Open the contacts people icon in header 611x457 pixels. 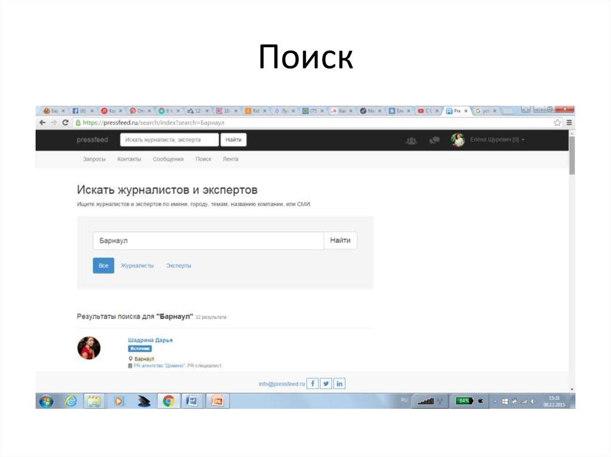tap(411, 139)
